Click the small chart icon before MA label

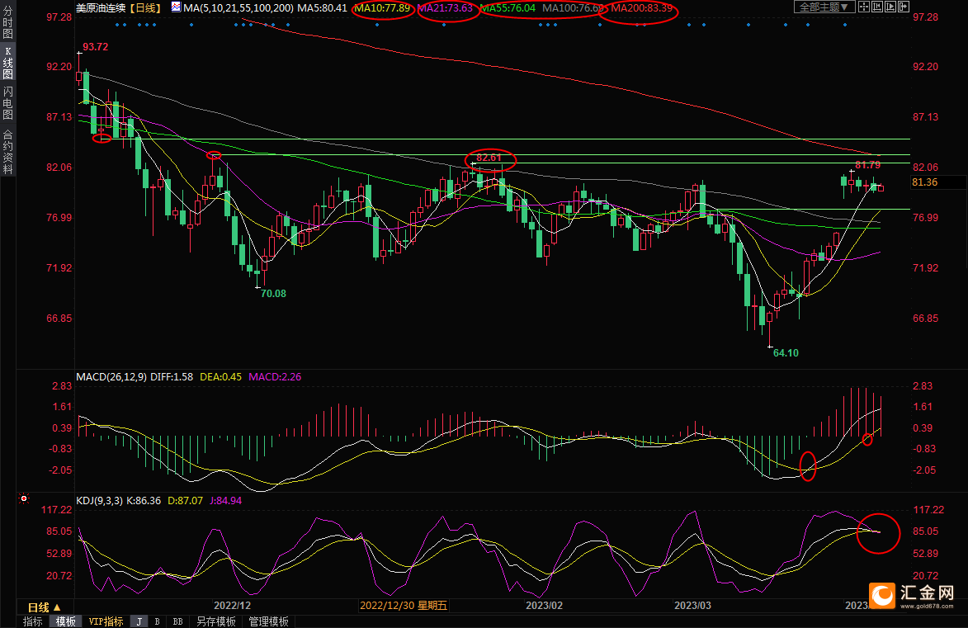176,7
